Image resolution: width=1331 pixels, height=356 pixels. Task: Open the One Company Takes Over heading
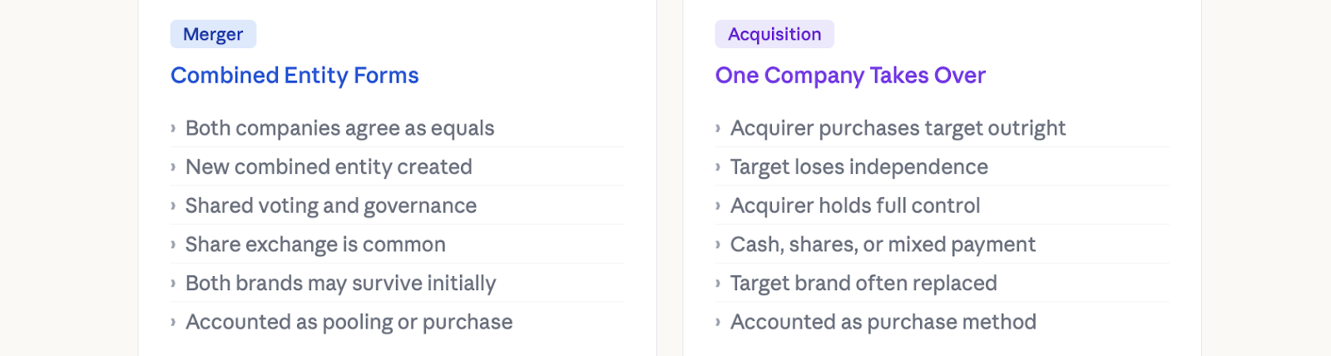tap(850, 76)
